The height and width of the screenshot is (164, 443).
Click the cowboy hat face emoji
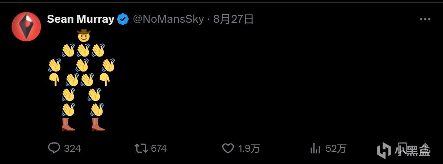(x=84, y=35)
